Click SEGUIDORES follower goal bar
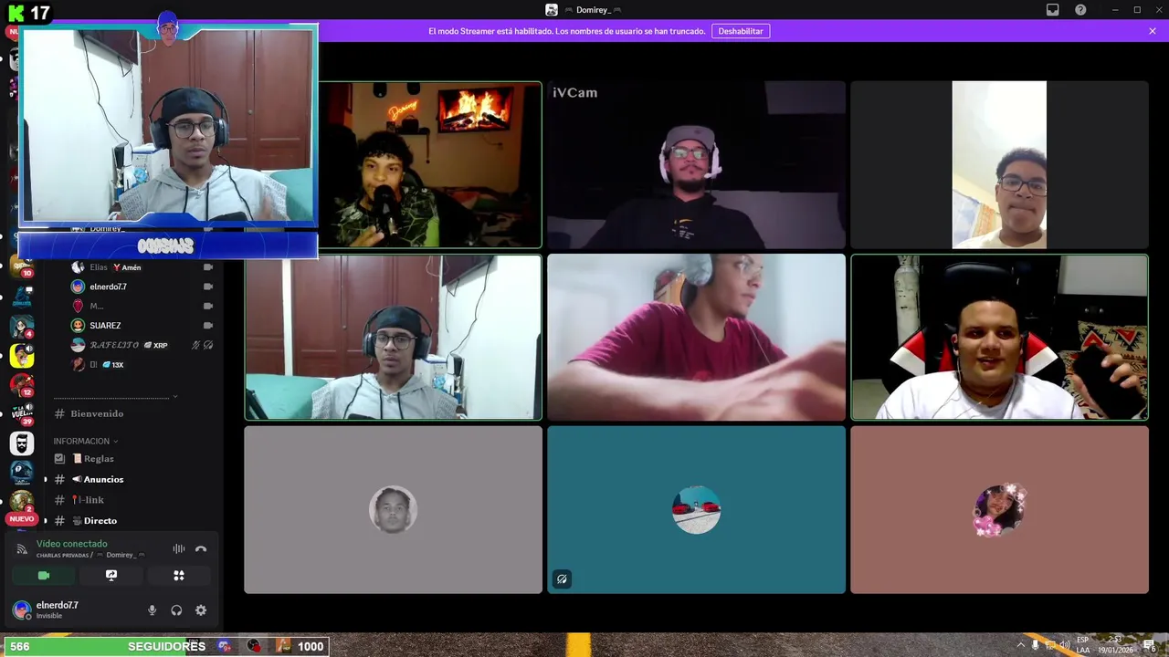1169x657 pixels. click(x=165, y=646)
